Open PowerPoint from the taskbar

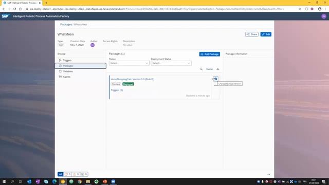(x=105, y=181)
